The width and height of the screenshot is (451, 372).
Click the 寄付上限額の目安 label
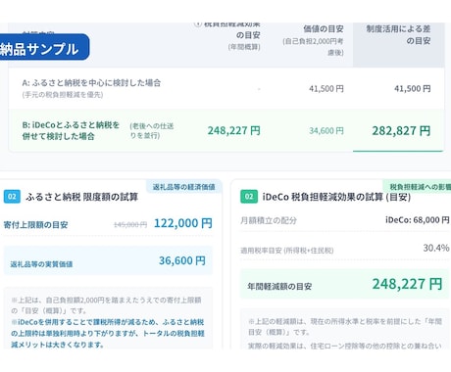click(x=35, y=225)
